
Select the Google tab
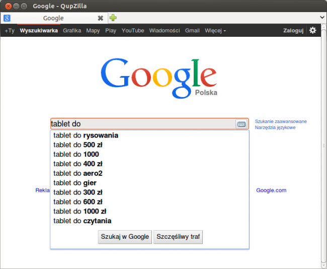[54, 18]
